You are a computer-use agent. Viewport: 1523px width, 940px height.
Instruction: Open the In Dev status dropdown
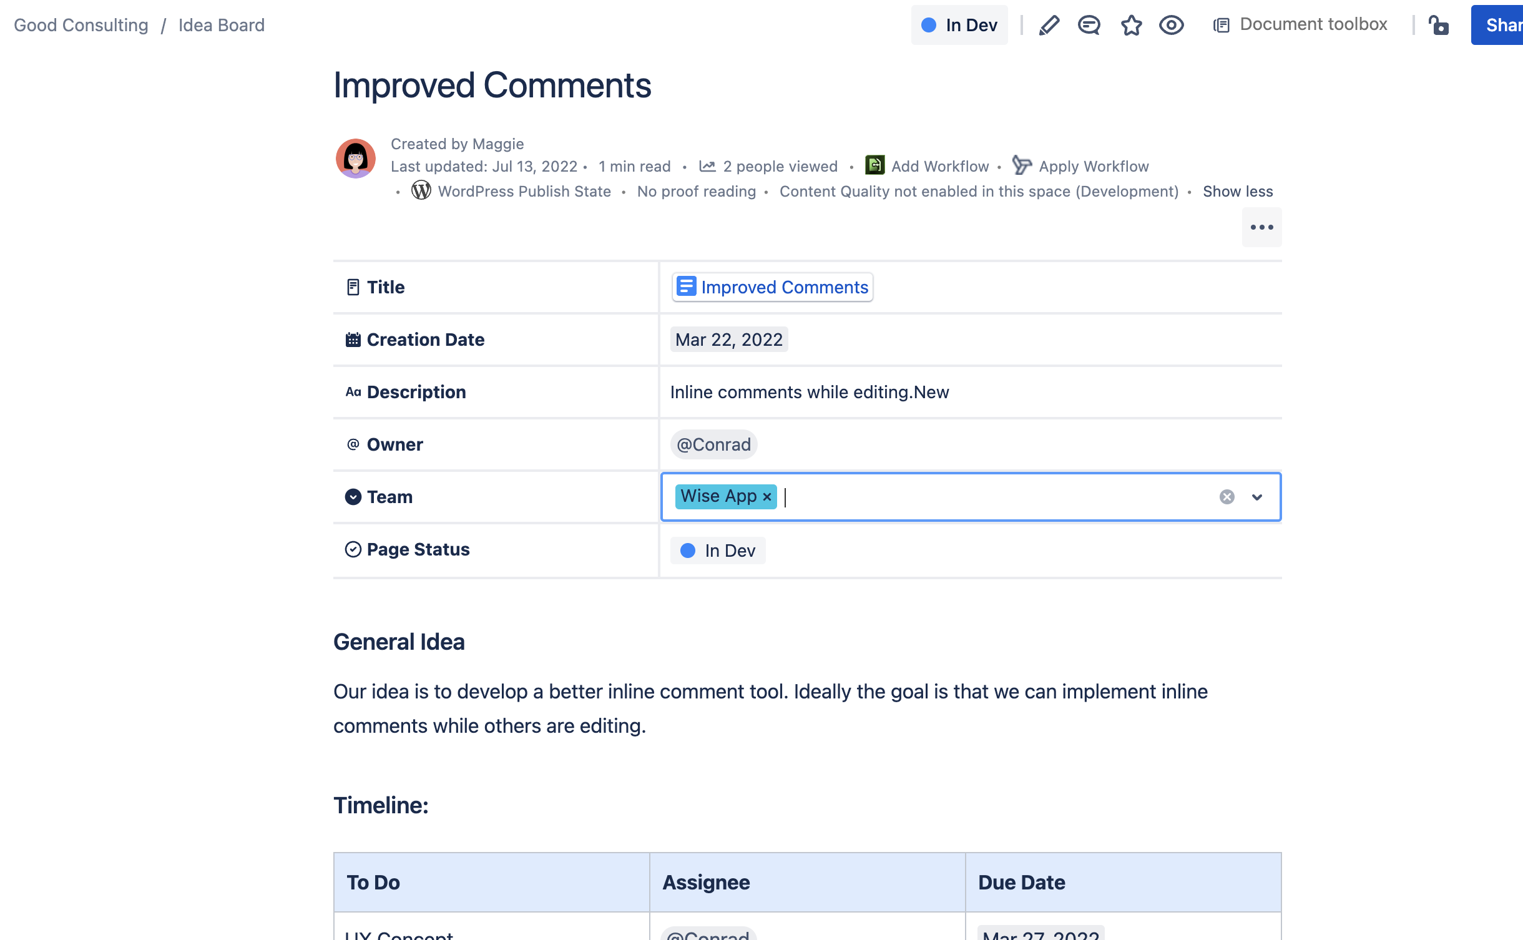point(959,25)
